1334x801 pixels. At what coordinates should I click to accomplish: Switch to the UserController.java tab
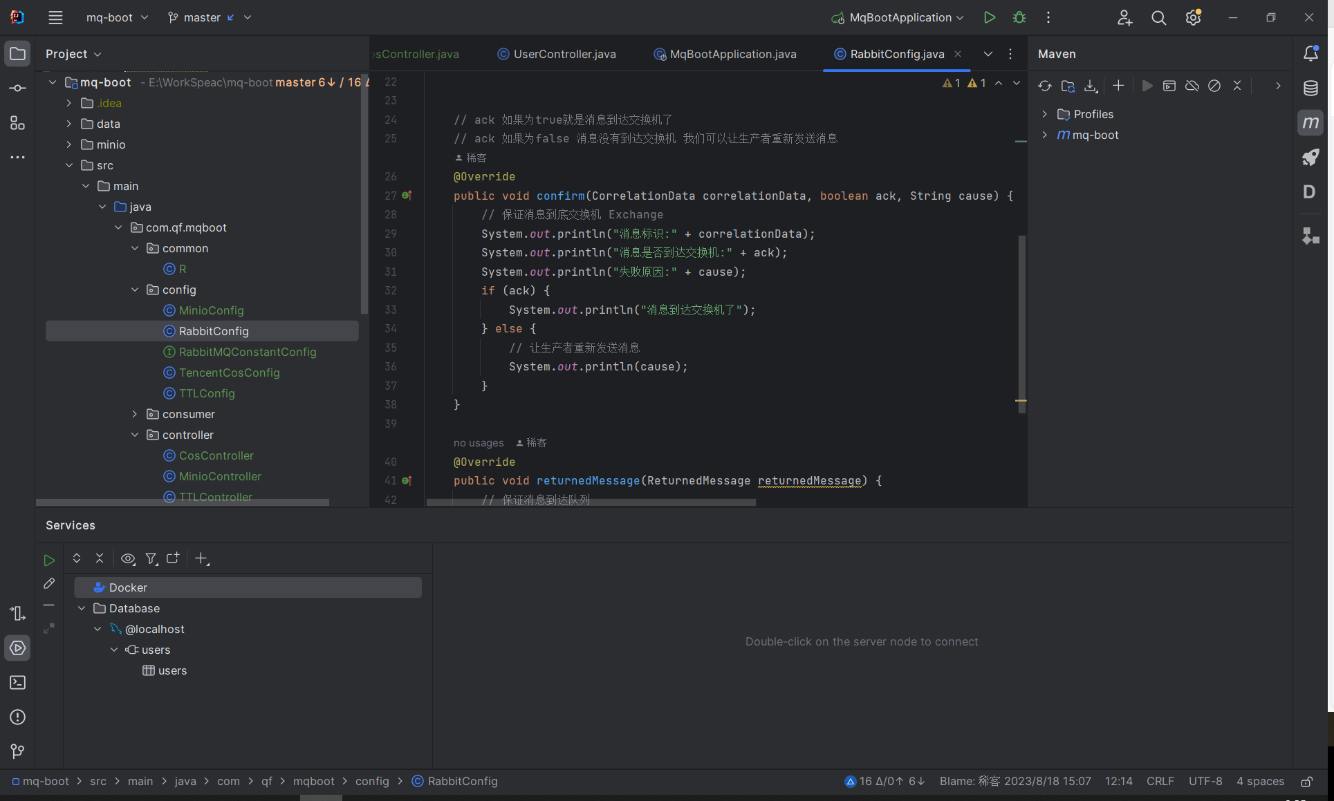[557, 54]
